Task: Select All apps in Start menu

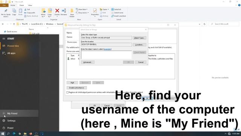Action: click(11, 53)
